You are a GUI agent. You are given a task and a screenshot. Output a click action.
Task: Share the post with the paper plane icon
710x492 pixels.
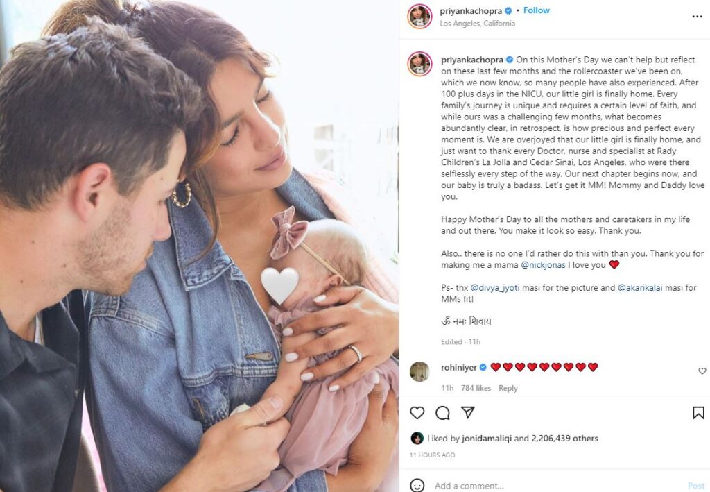(468, 412)
